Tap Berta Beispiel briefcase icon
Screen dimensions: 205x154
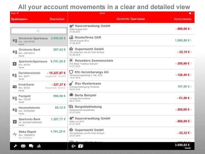coord(71,95)
